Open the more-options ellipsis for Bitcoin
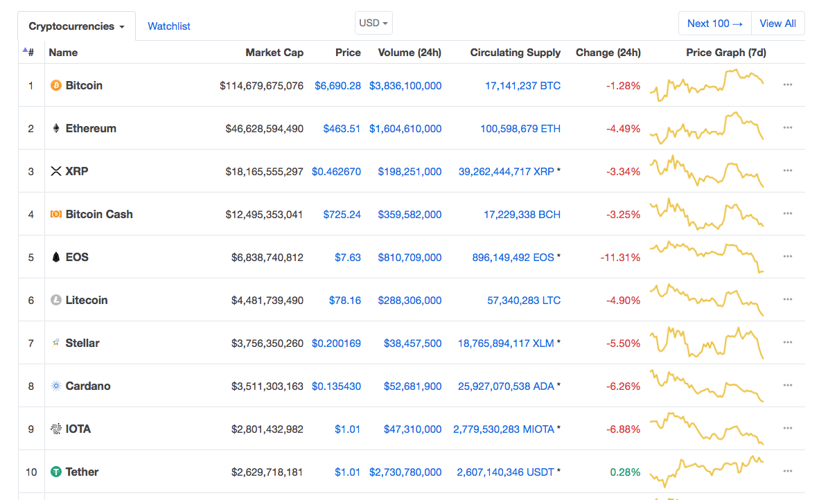This screenshot has width=828, height=500. [787, 84]
